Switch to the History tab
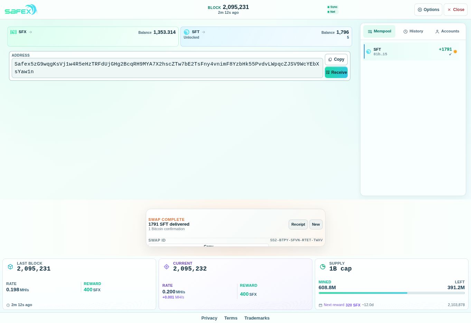 (x=413, y=31)
